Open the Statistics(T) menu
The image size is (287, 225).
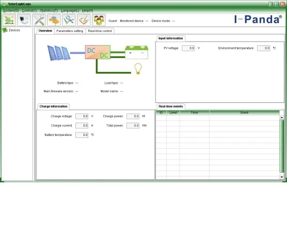(49, 11)
